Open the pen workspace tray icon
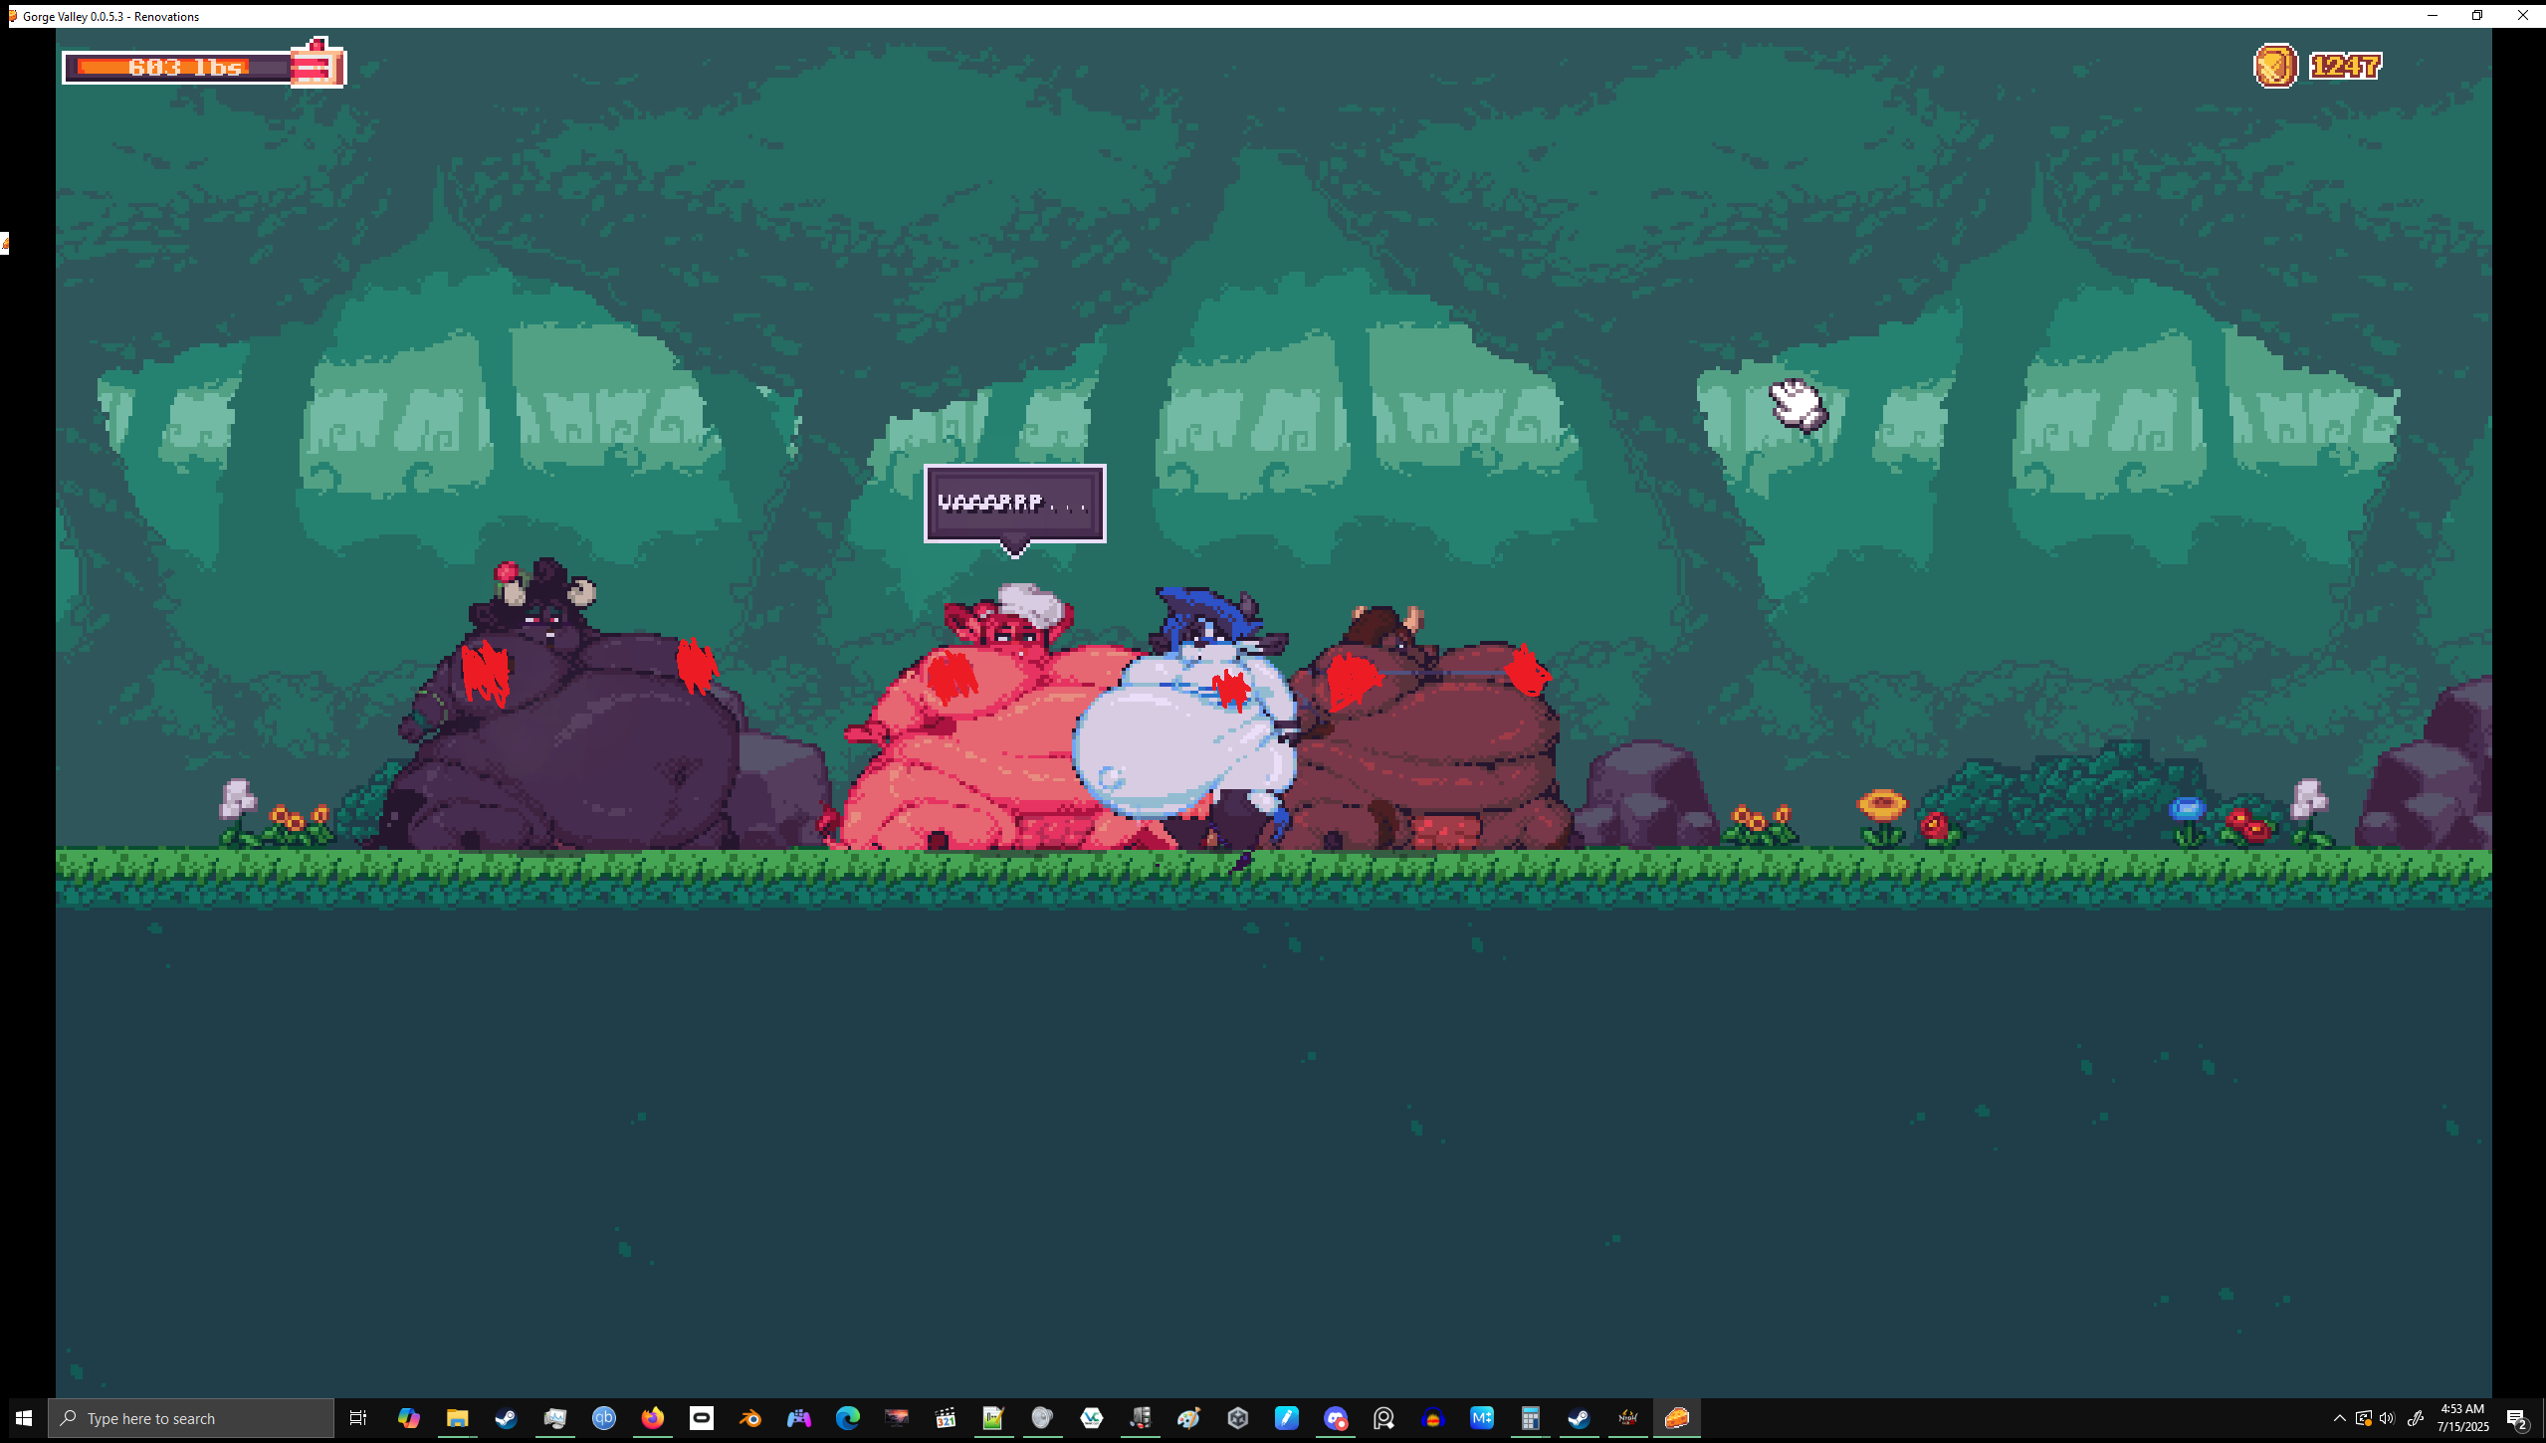2546x1443 pixels. (2416, 1418)
